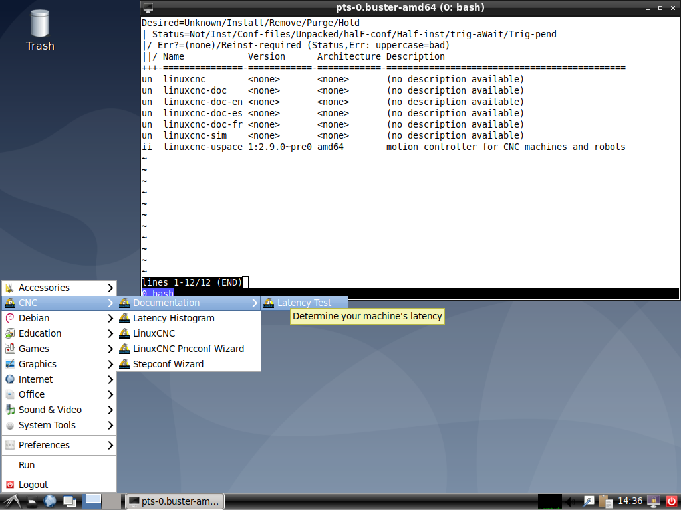The height and width of the screenshot is (510, 681).
Task: Click the screenshot magnifier tray icon
Action: [x=589, y=501]
